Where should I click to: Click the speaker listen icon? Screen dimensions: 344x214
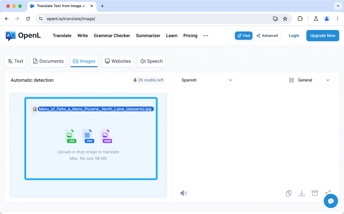pyautogui.click(x=183, y=193)
